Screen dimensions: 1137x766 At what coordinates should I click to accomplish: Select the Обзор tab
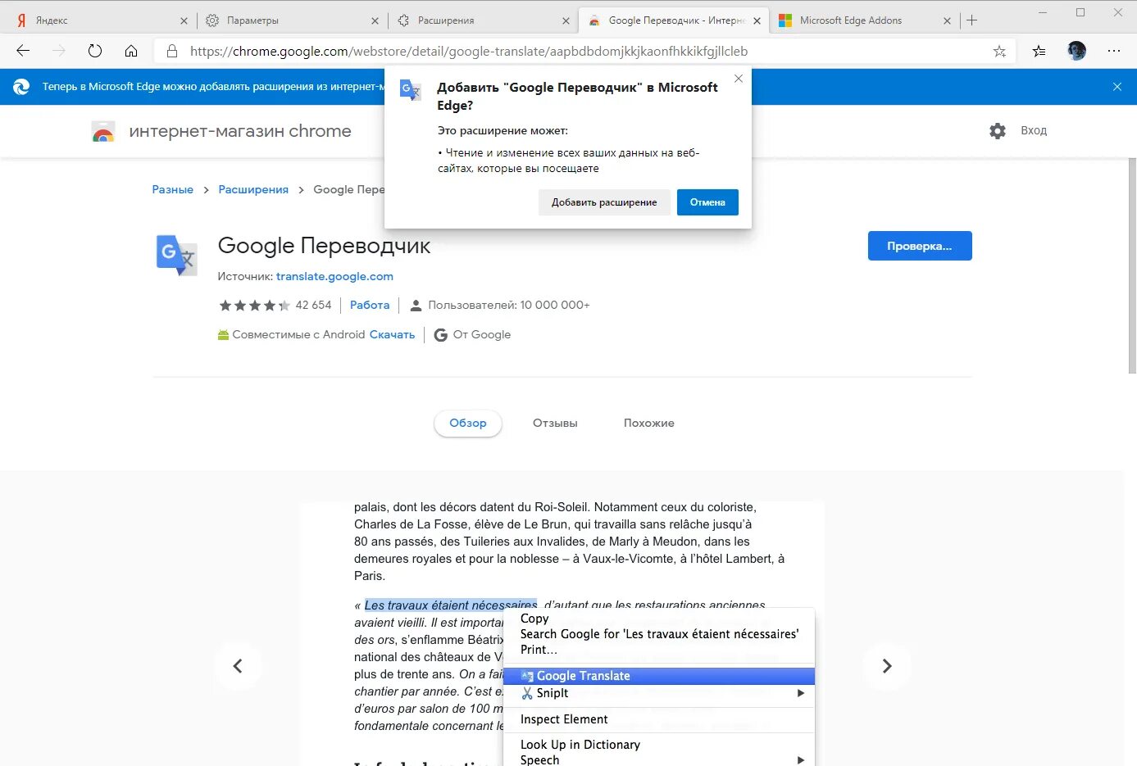tap(468, 424)
